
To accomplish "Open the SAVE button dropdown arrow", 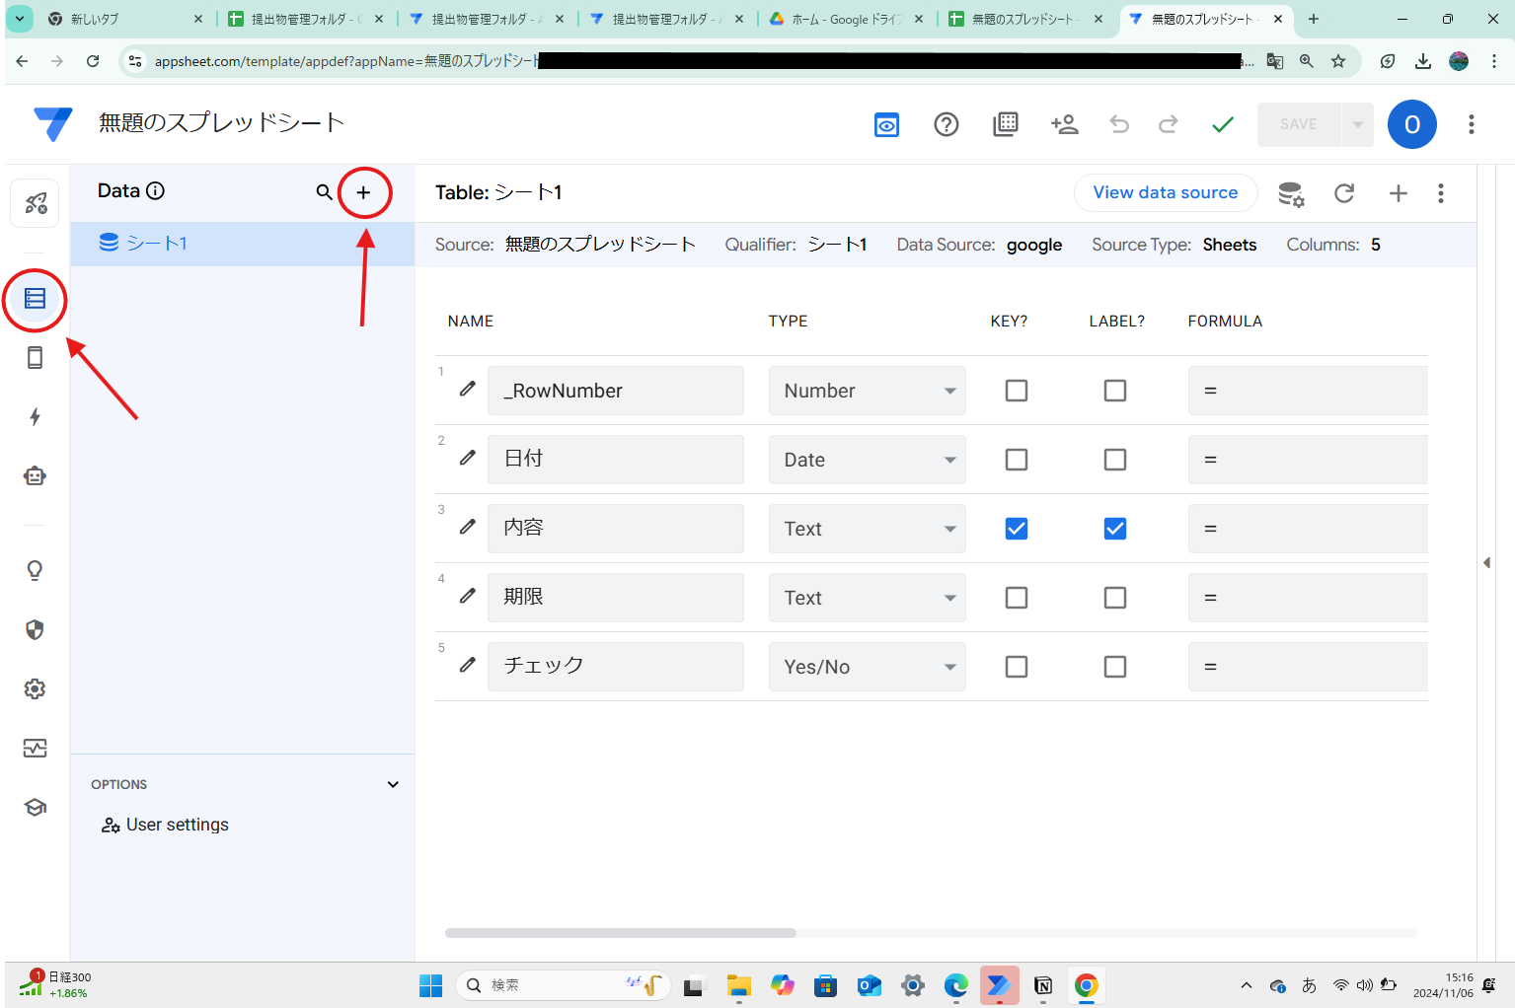I will 1357,124.
